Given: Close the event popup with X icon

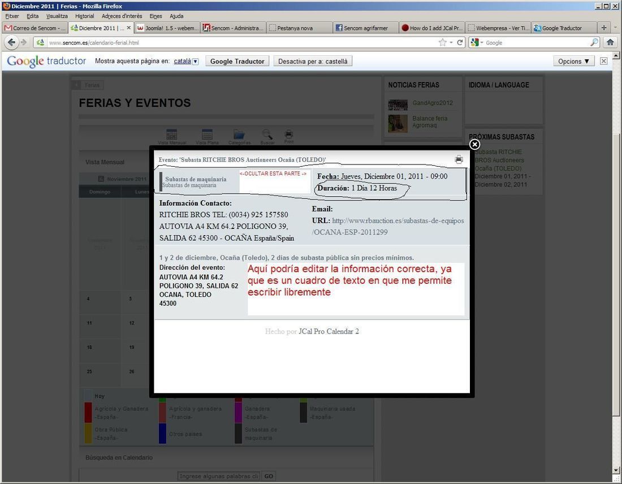Looking at the screenshot, I should pos(474,144).
